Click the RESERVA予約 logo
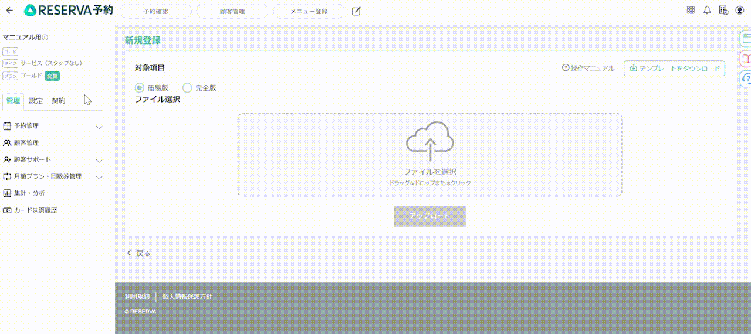Viewport: 751px width, 334px height. [69, 11]
